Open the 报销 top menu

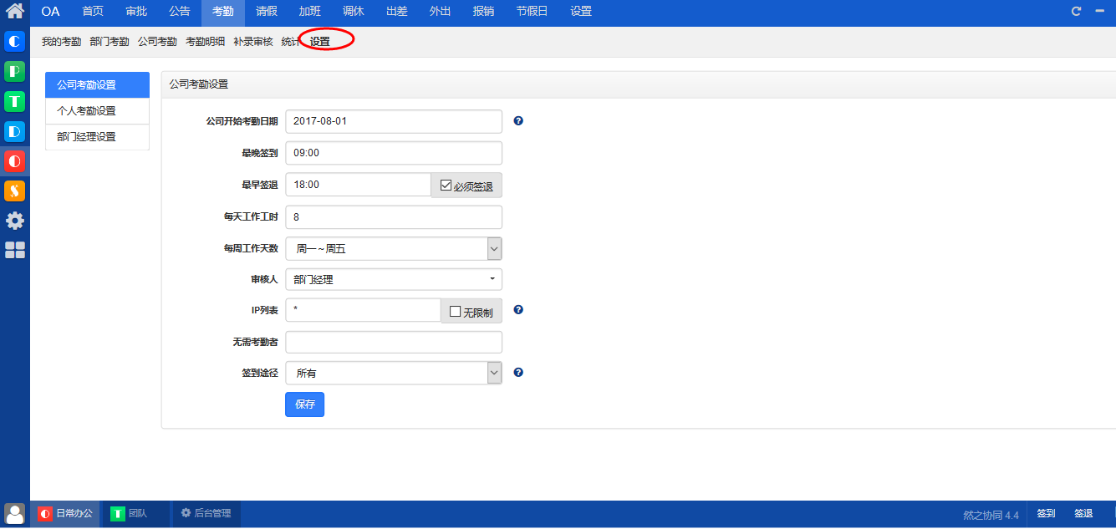coord(483,12)
